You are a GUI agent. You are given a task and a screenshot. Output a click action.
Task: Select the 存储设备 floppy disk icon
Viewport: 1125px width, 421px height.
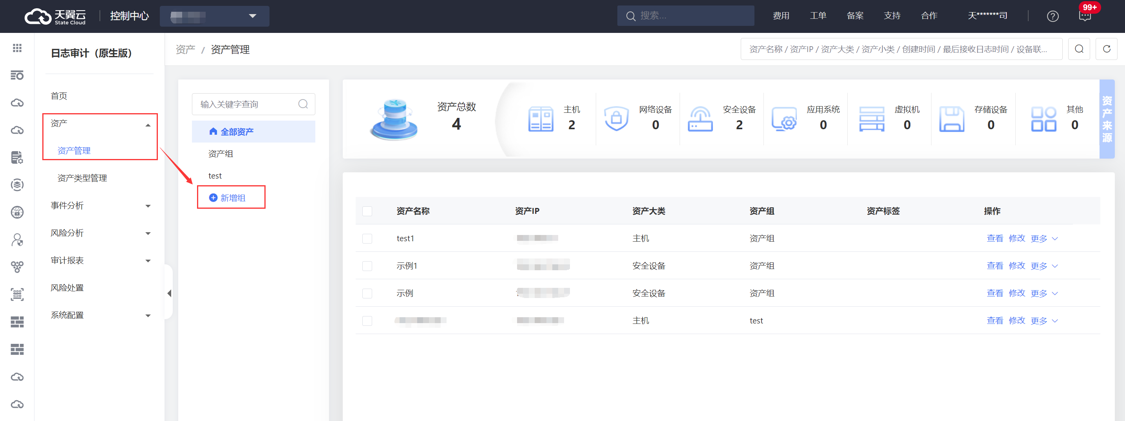[951, 119]
